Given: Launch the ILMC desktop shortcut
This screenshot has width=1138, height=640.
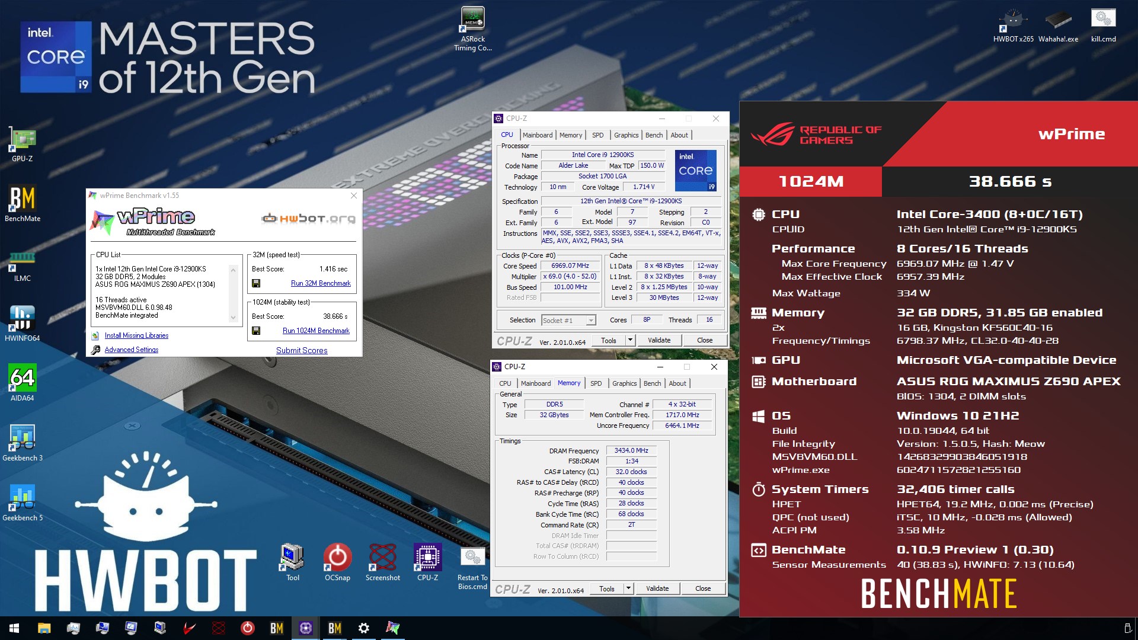Looking at the screenshot, I should (23, 265).
